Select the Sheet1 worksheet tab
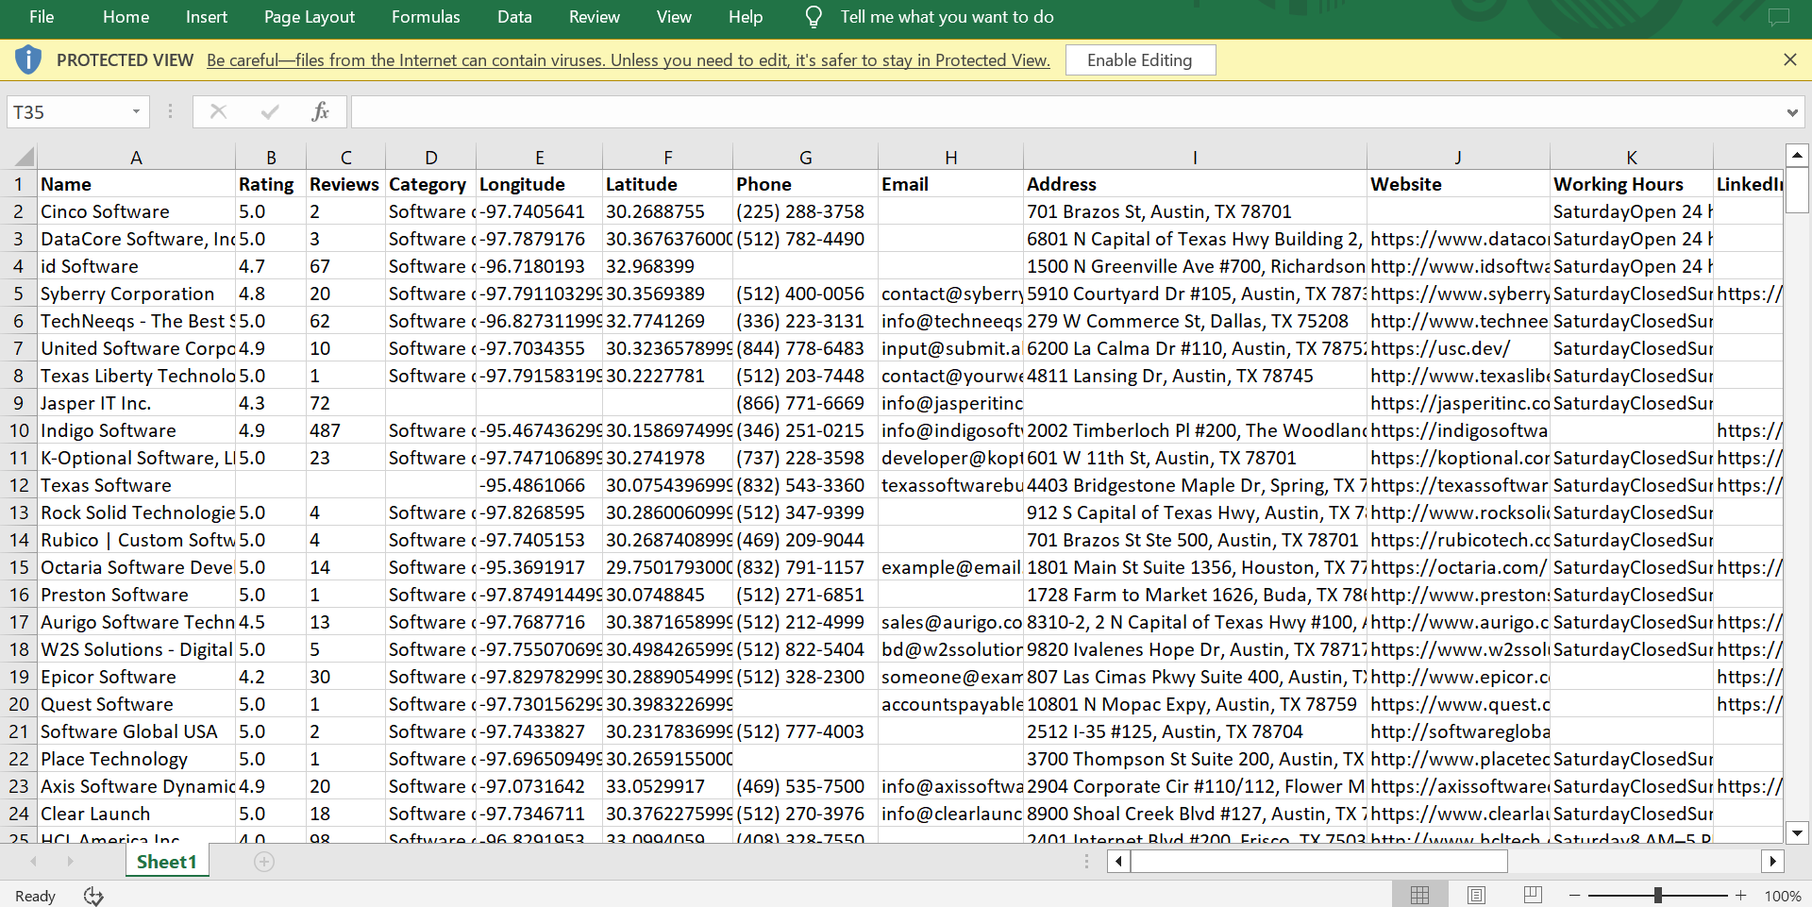 pyautogui.click(x=166, y=862)
